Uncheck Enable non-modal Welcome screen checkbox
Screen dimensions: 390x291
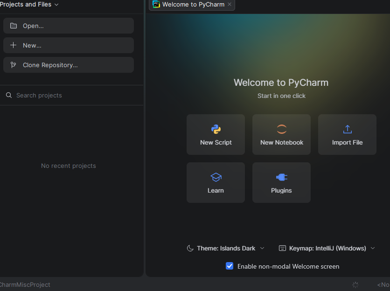coord(230,266)
